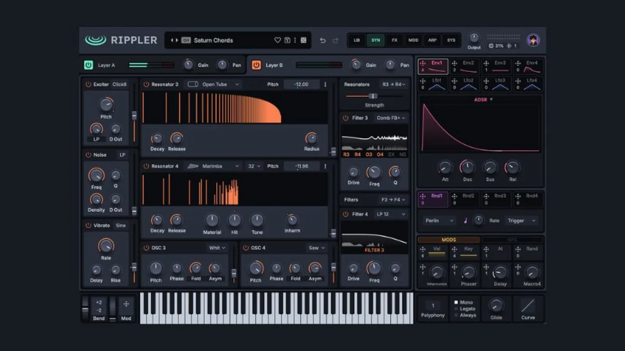Toggle Layer B power button
Image resolution: width=625 pixels, height=351 pixels.
click(x=256, y=65)
